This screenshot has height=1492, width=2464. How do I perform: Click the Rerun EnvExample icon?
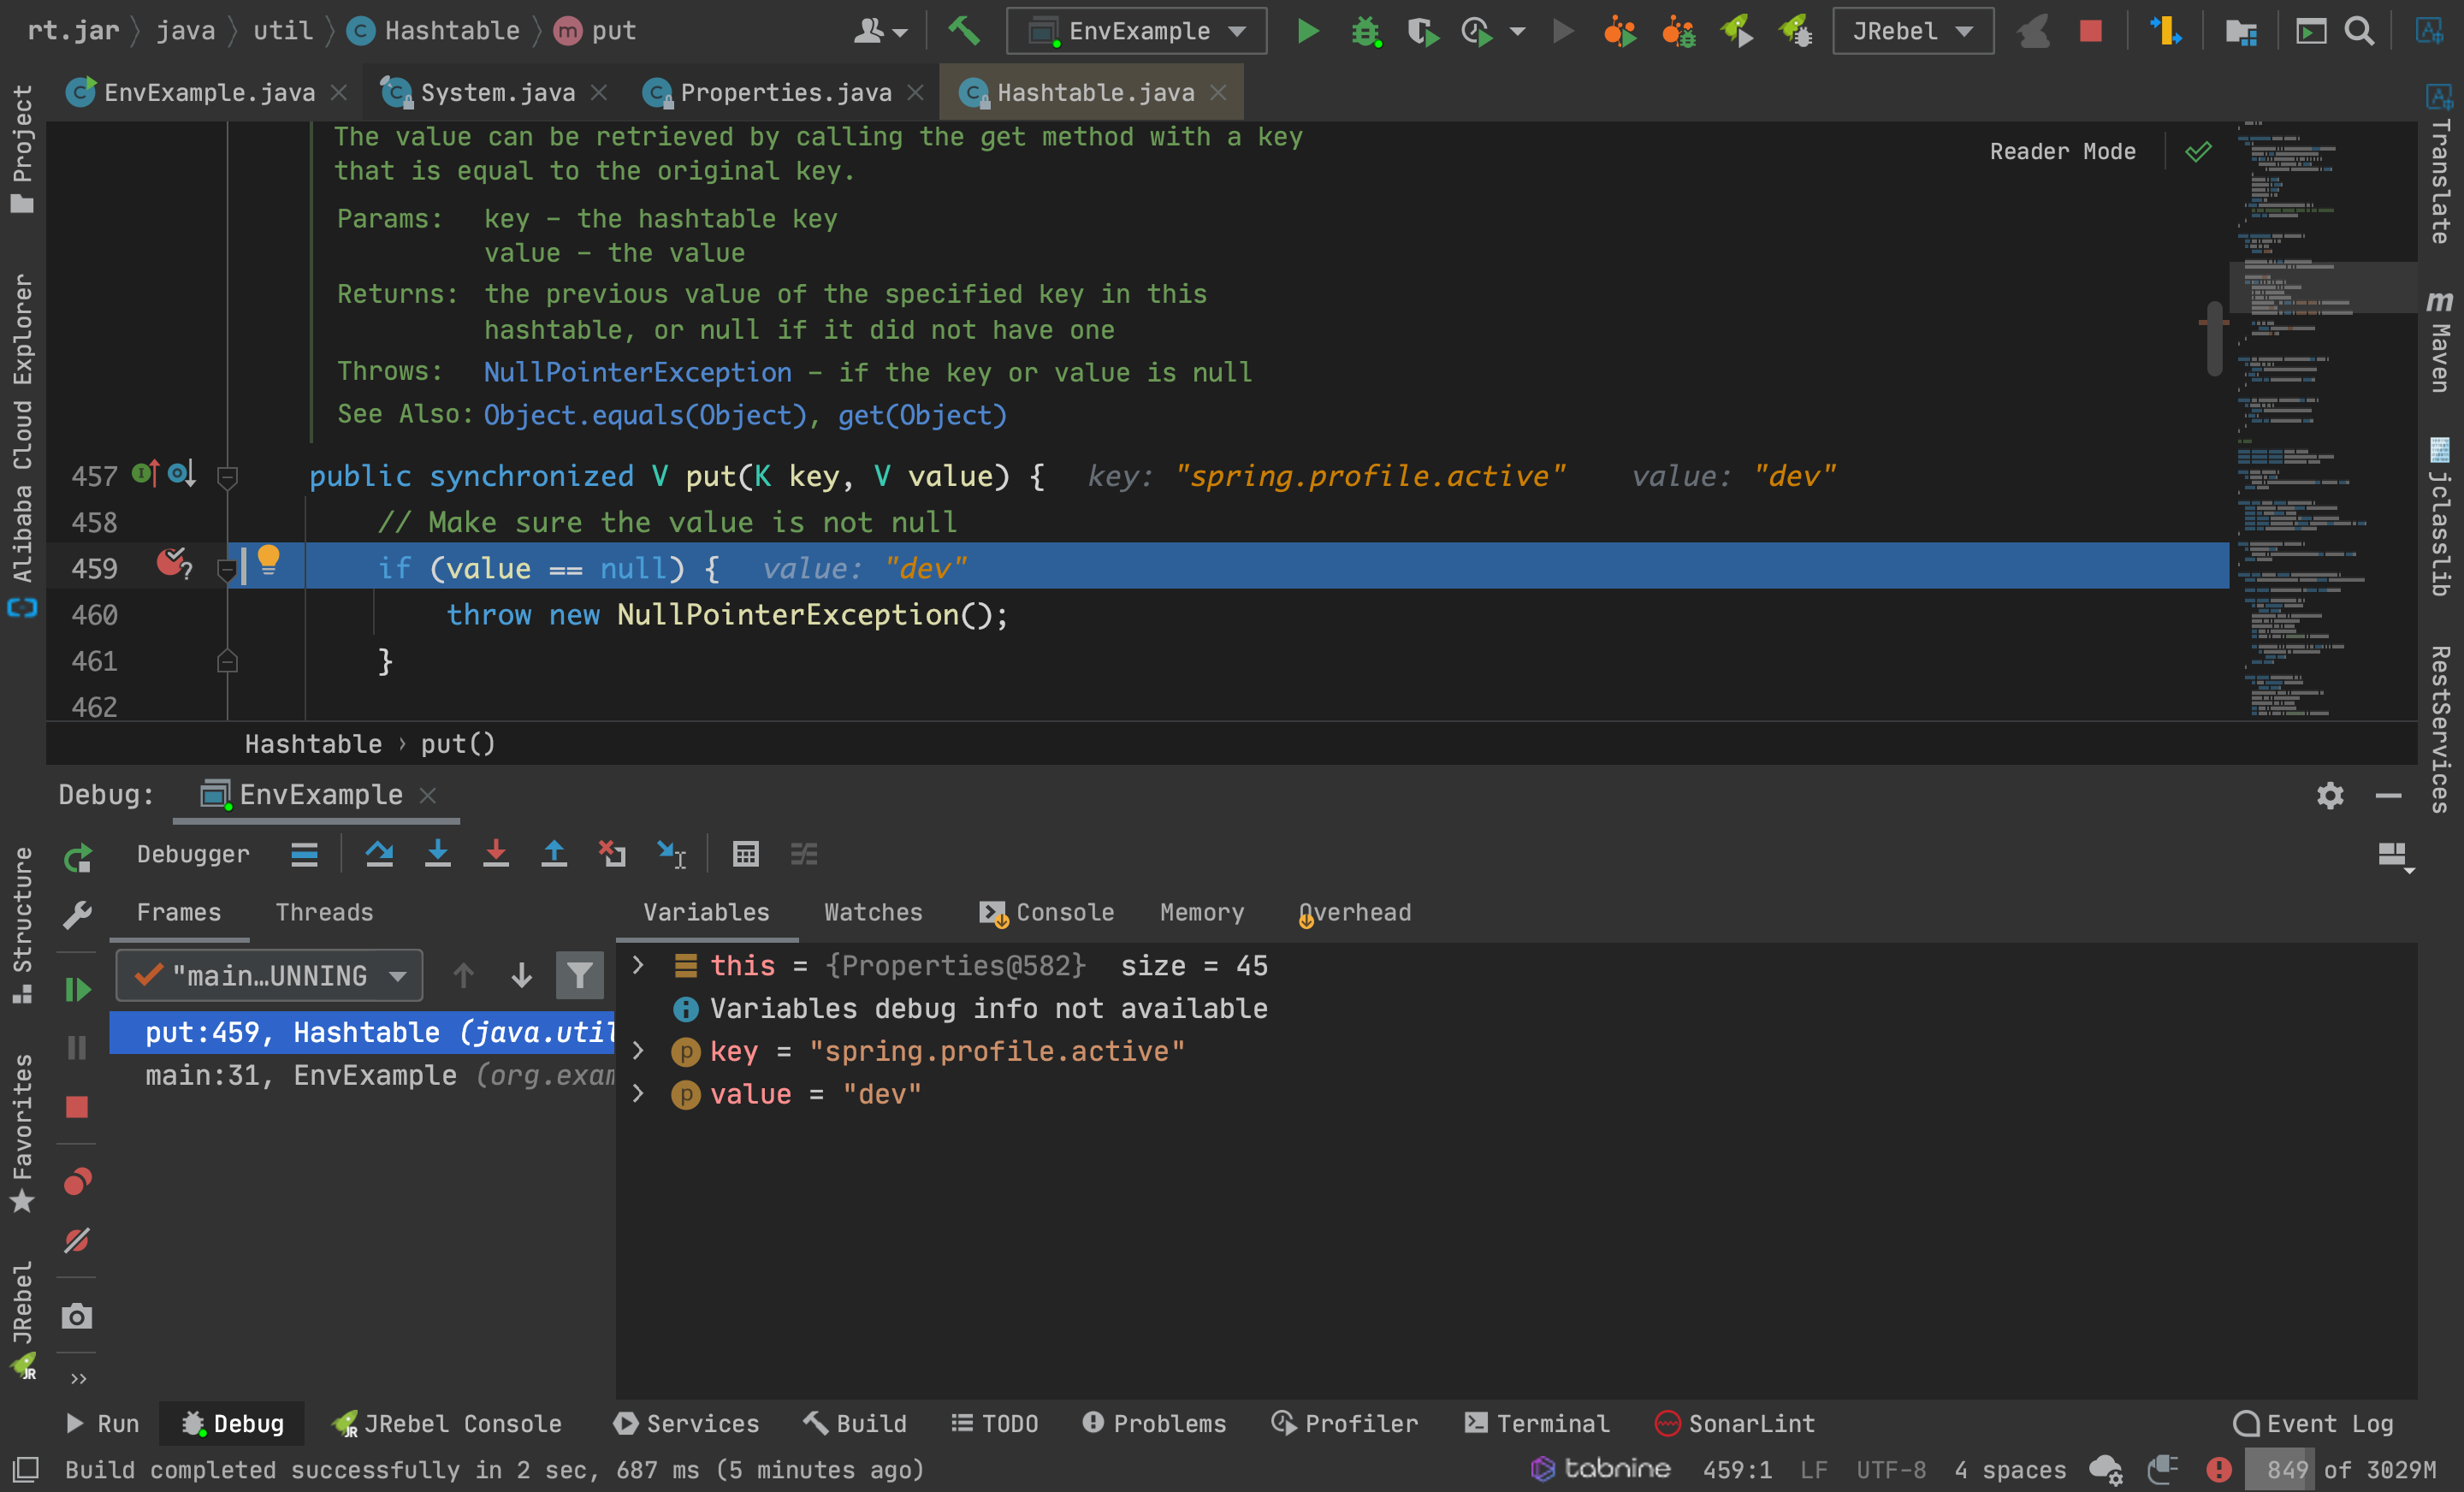coord(77,858)
